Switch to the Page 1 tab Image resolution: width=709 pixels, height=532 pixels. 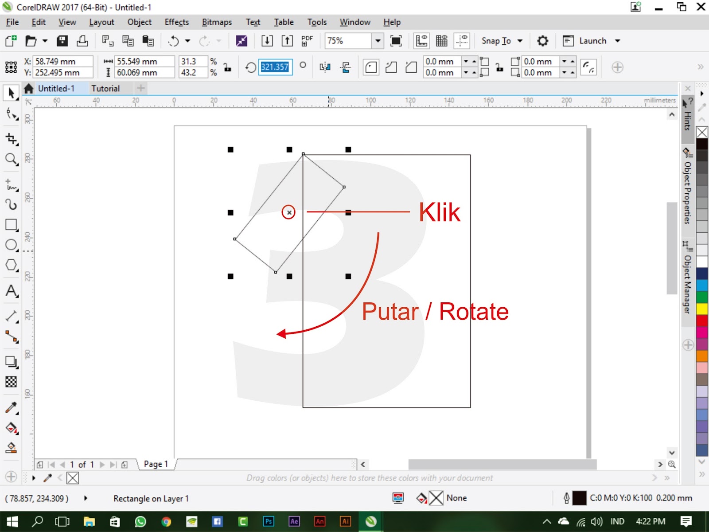click(x=156, y=464)
